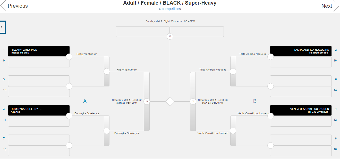Click the fight 35 circle marker

pyautogui.click(x=170, y=36)
